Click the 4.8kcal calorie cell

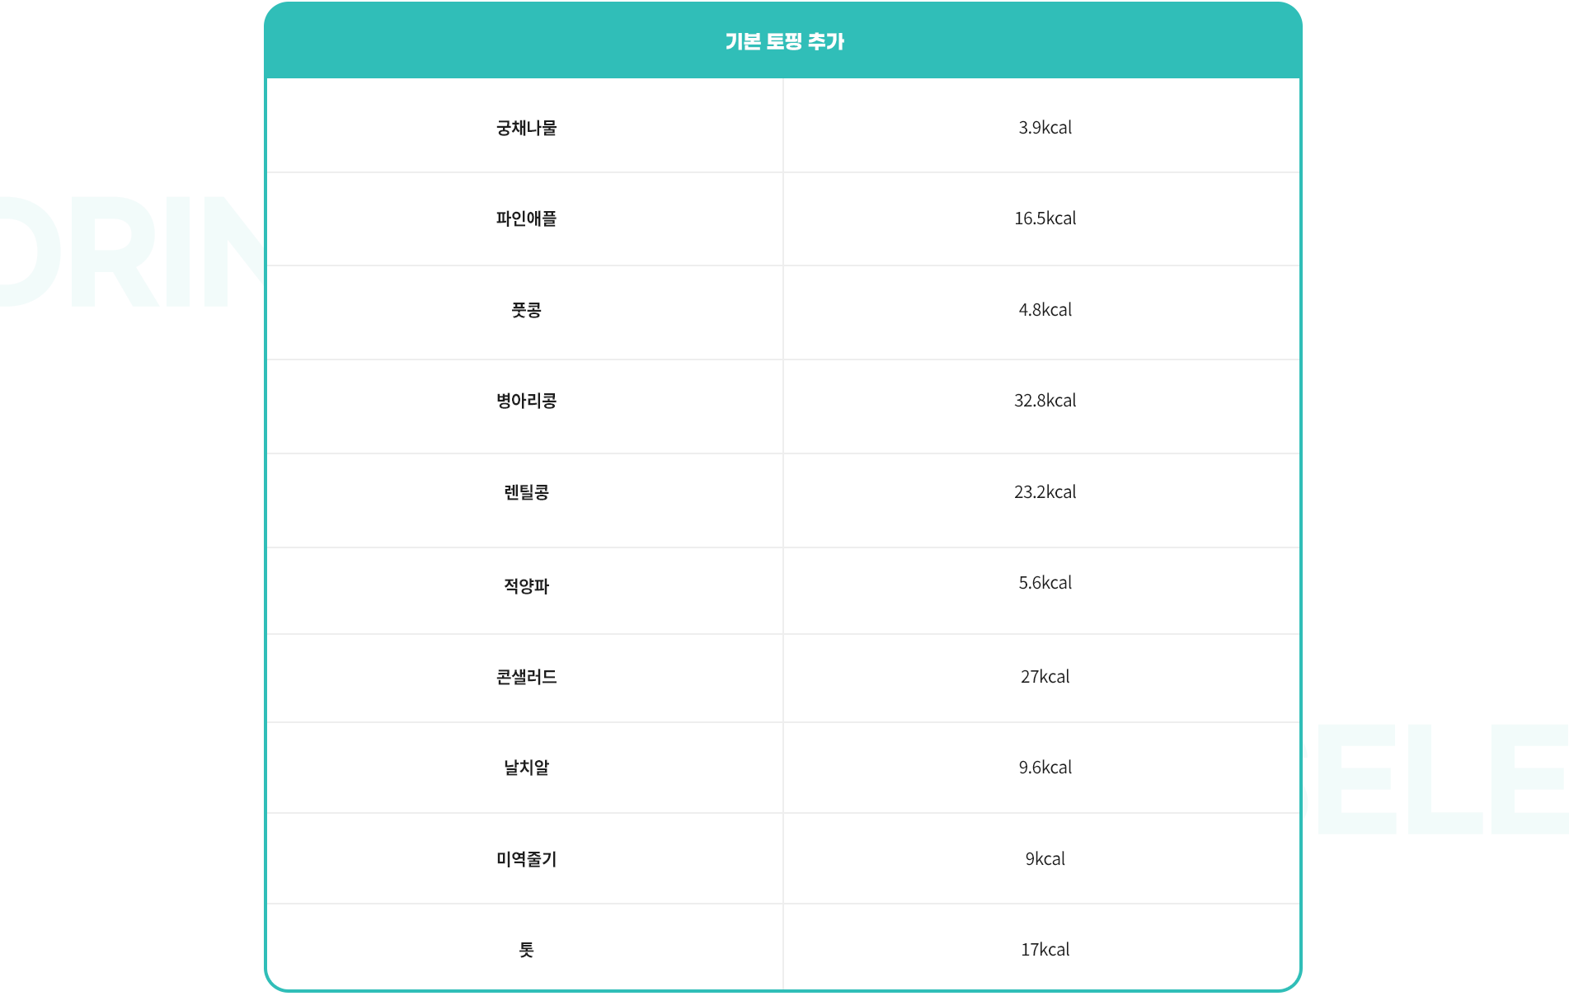(1045, 310)
